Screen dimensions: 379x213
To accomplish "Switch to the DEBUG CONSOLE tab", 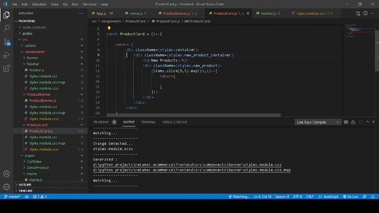I will [x=175, y=122].
